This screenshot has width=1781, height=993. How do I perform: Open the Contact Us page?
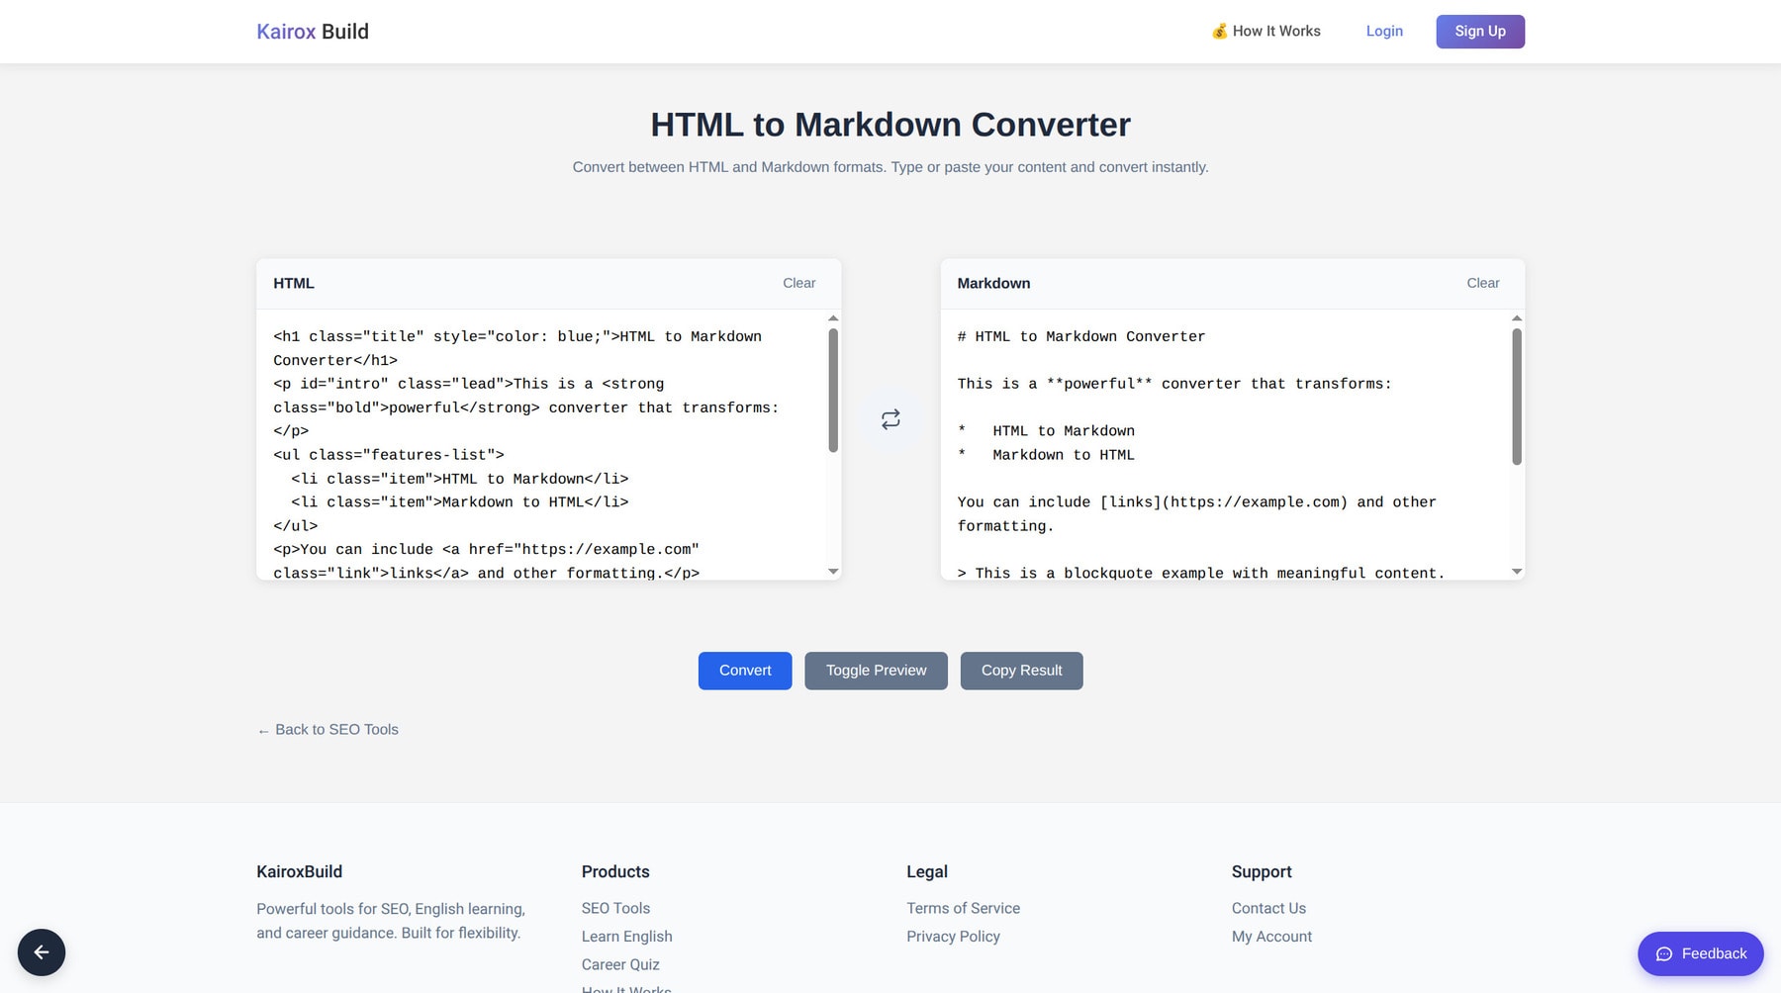coord(1268,908)
